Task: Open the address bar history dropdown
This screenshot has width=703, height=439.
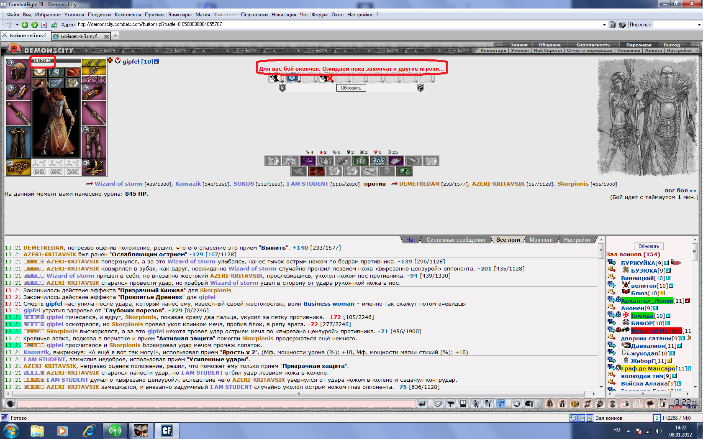Action: pos(604,25)
